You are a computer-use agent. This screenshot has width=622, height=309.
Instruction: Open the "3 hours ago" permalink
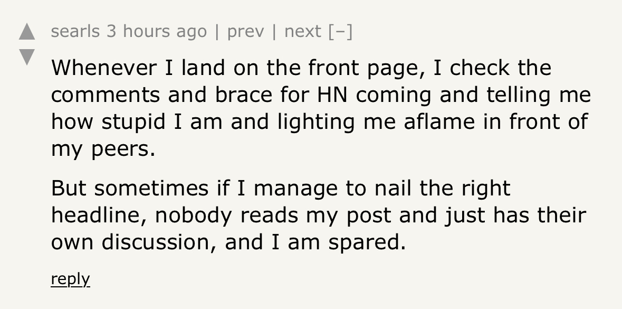(157, 32)
